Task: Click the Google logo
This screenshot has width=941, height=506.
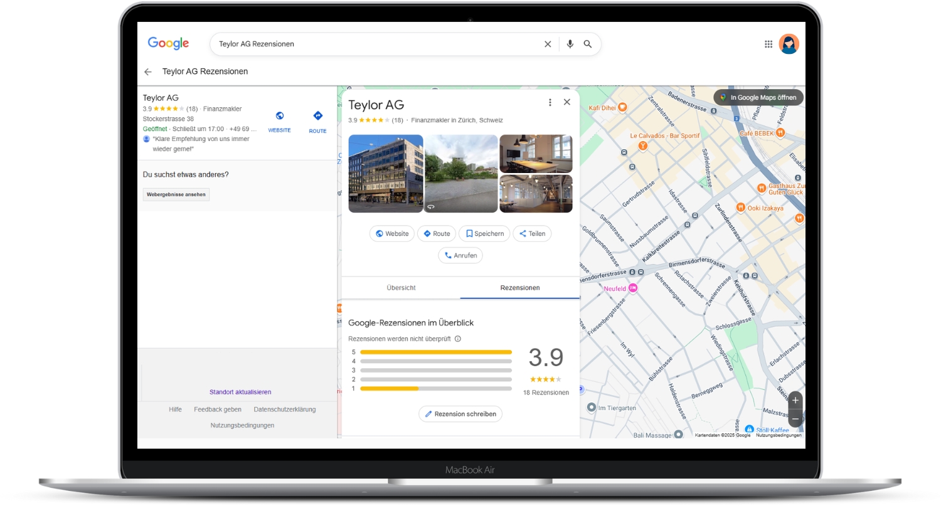Action: pyautogui.click(x=168, y=43)
